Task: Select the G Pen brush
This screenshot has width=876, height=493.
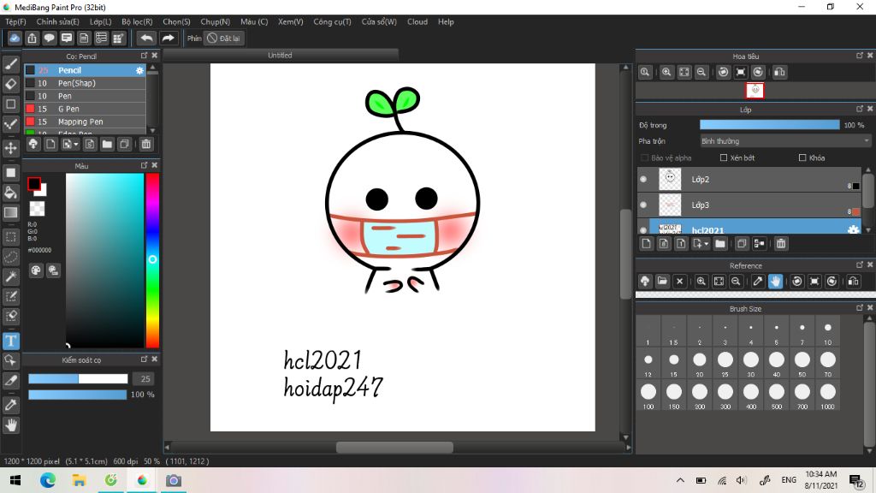Action: pyautogui.click(x=85, y=109)
